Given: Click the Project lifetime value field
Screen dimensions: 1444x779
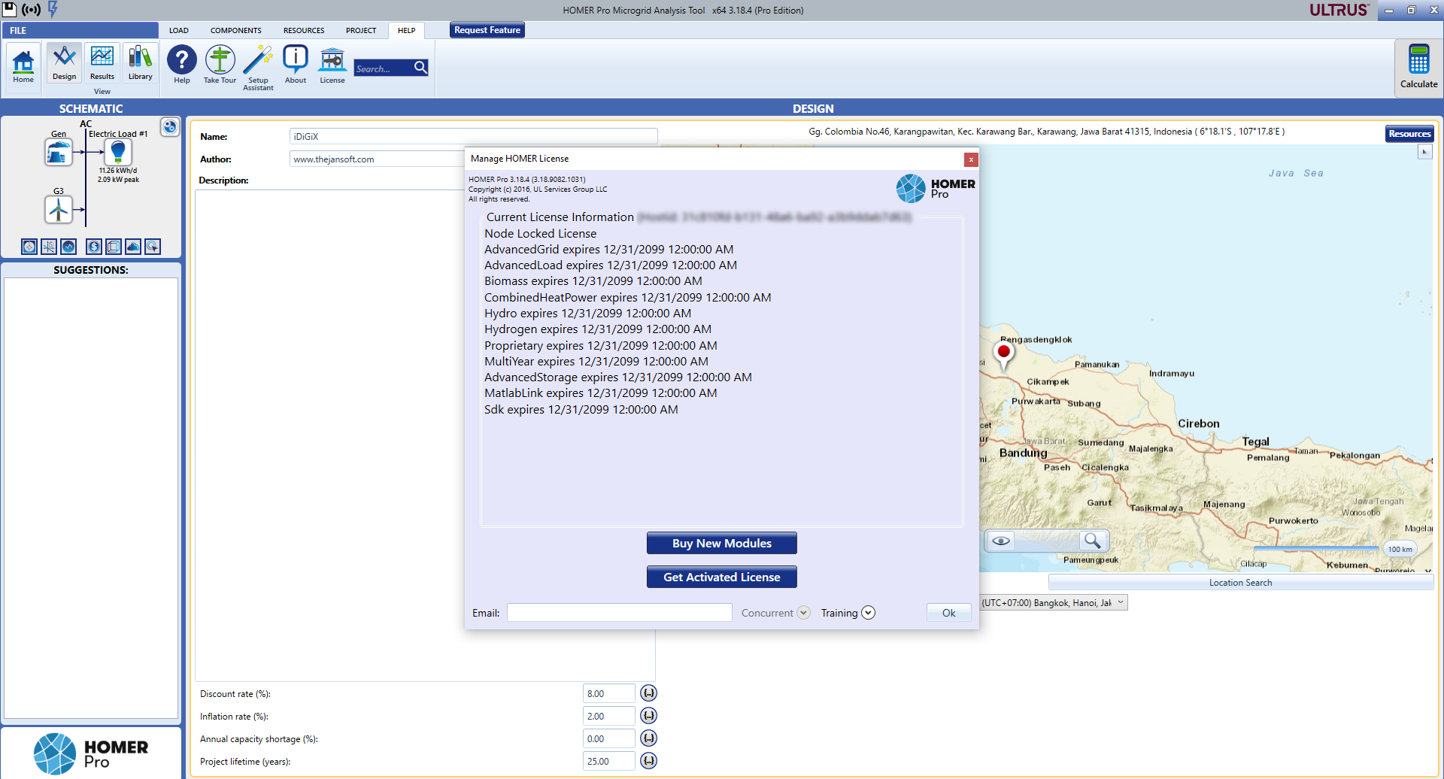Looking at the screenshot, I should click(608, 761).
